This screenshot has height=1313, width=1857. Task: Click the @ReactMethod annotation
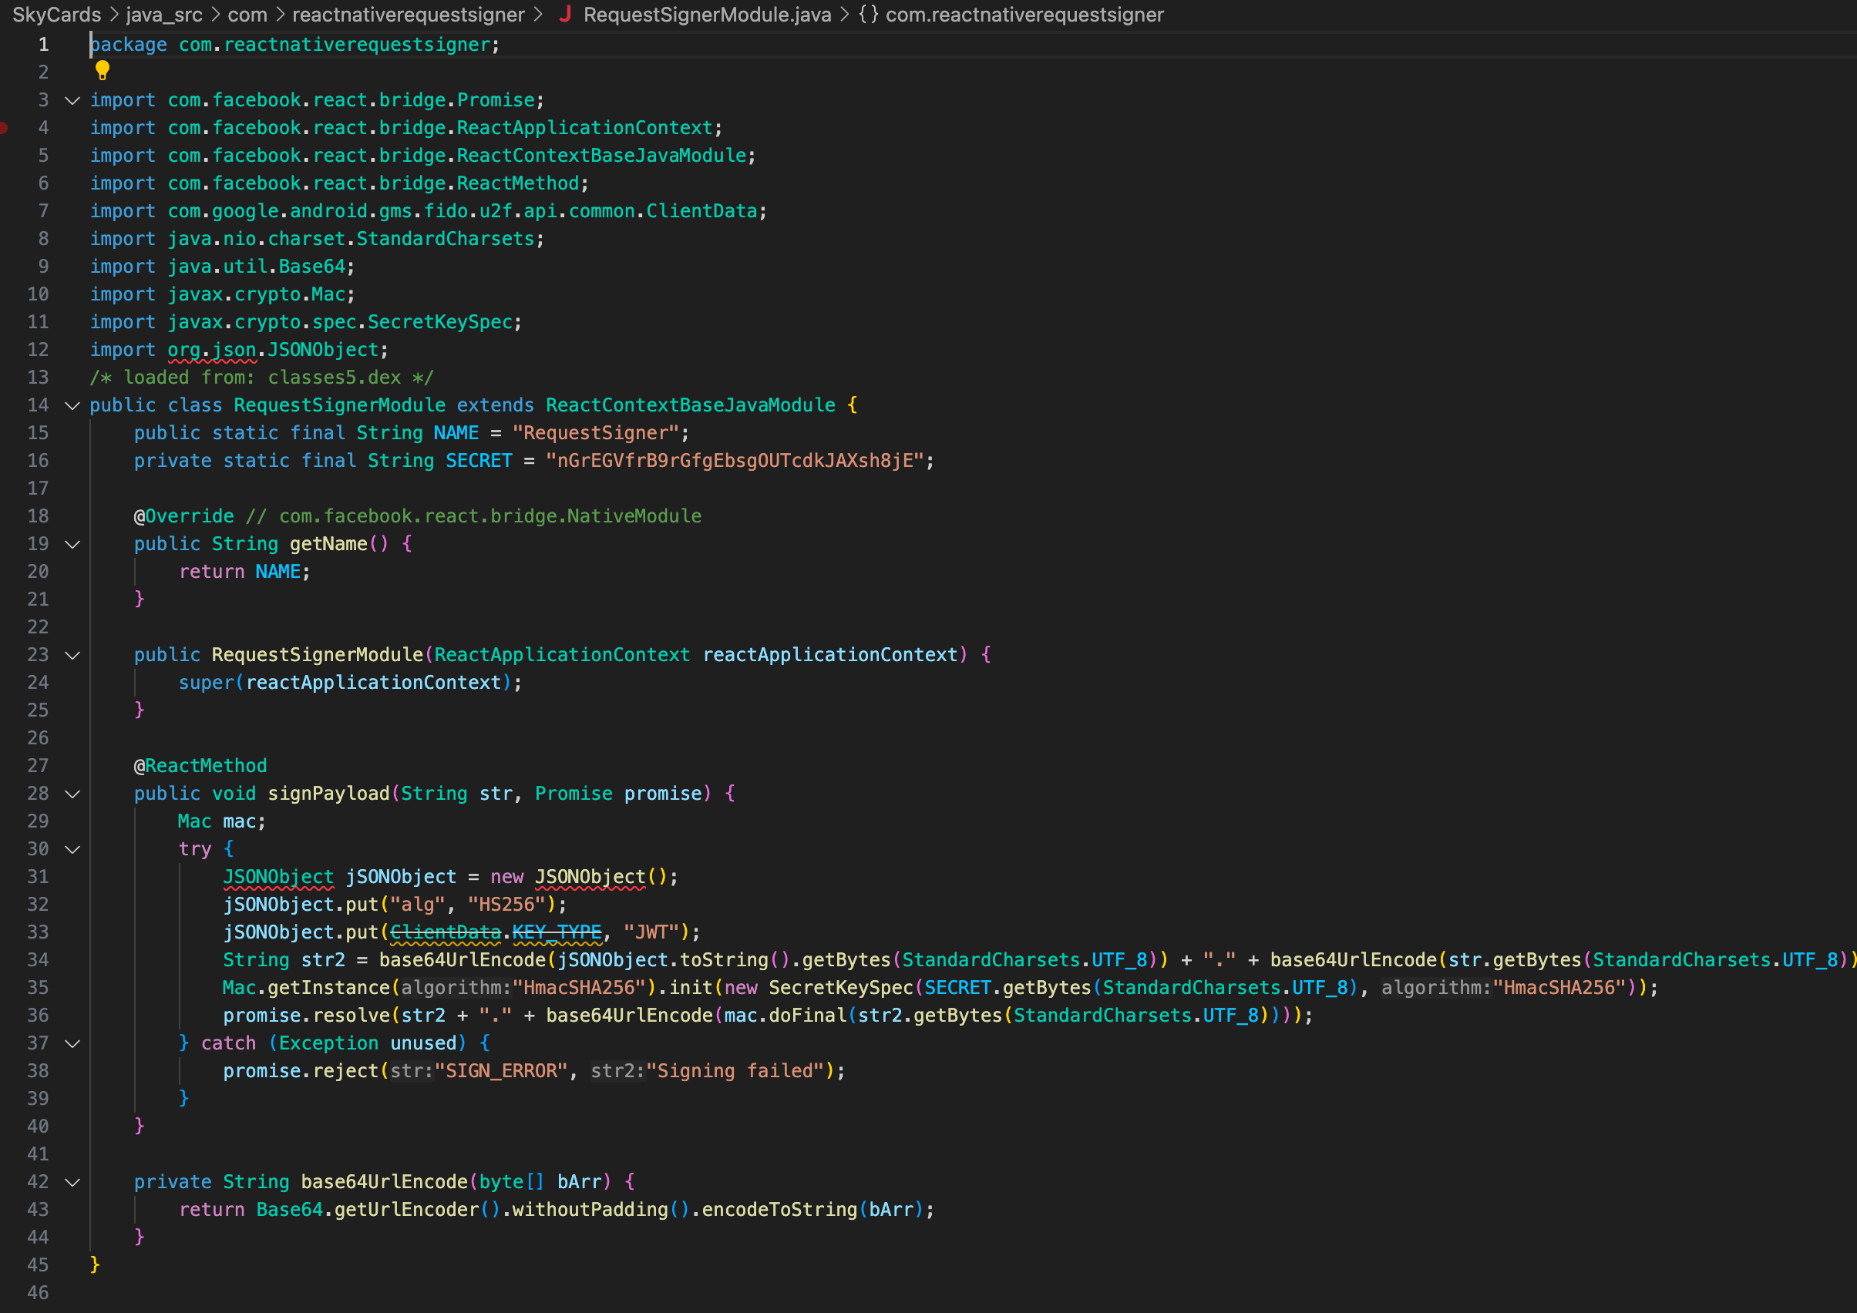(x=200, y=766)
